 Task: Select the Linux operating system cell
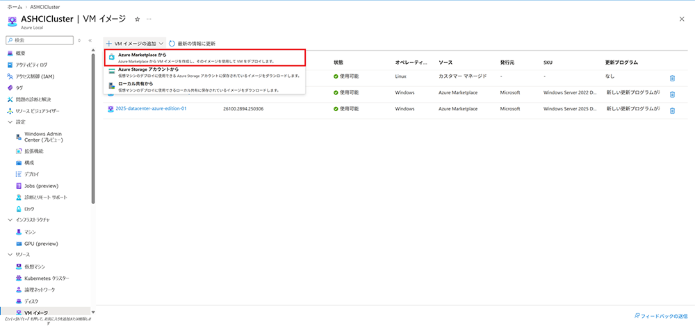400,76
